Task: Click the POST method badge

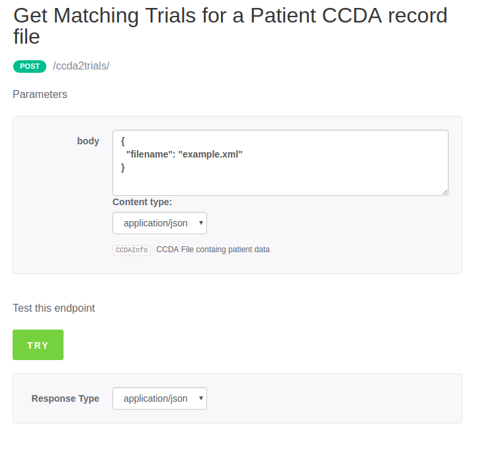Action: point(30,66)
